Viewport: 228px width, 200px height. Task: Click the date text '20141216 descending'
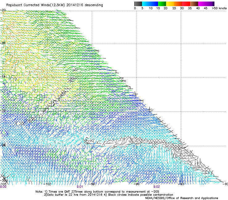pyautogui.click(x=85, y=5)
